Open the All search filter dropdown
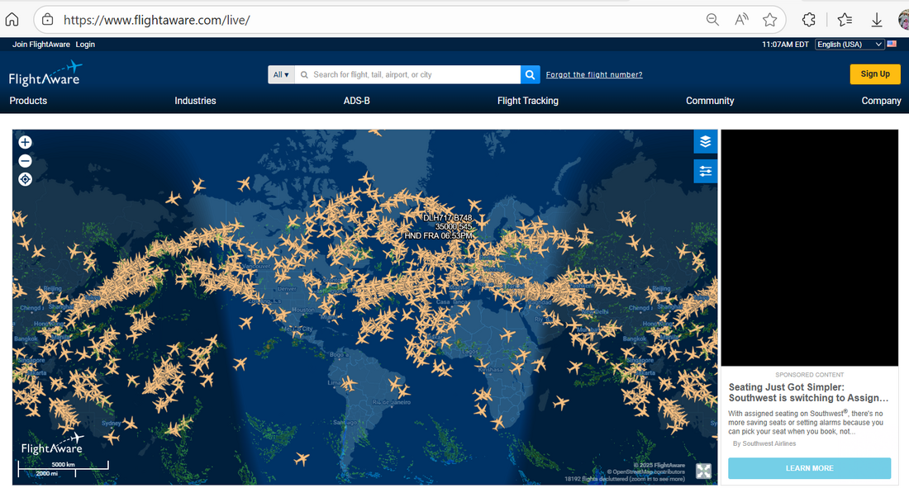Image resolution: width=909 pixels, height=488 pixels. 281,74
